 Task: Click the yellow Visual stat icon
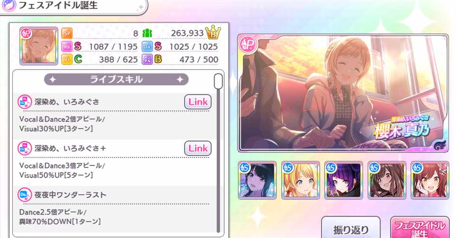[x=67, y=59]
